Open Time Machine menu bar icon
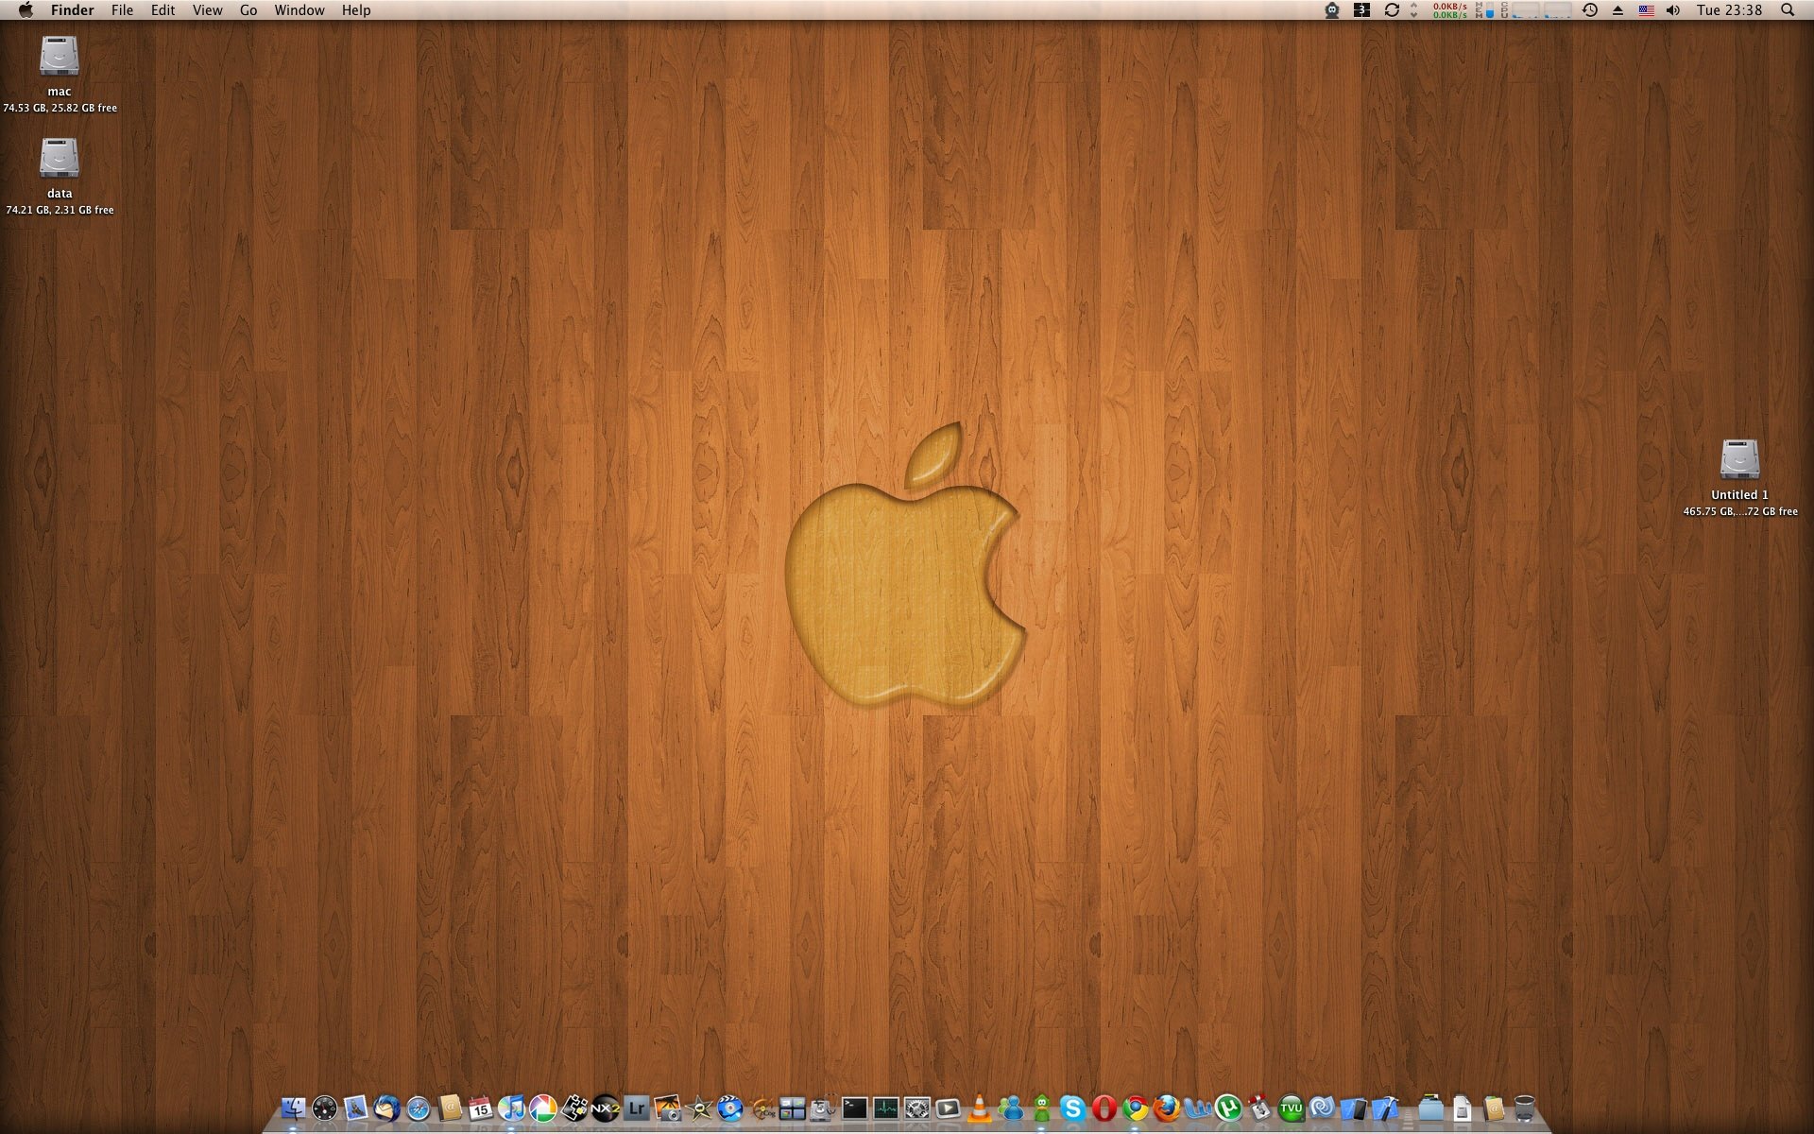1814x1134 pixels. coord(1590,10)
